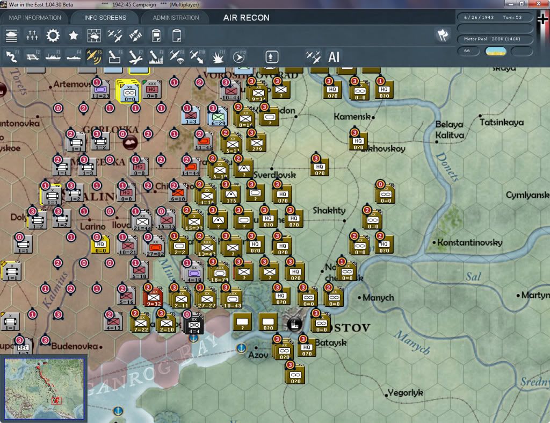The image size is (550, 423).
Task: Click the cloud marker near Gorlovka
Action: 130,142
